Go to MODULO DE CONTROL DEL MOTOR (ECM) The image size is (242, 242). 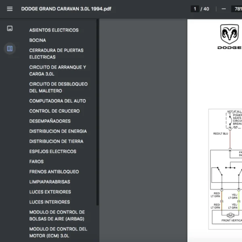tap(58, 232)
